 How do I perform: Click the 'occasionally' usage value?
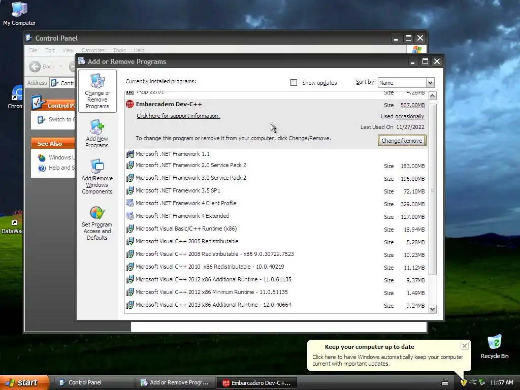click(x=410, y=116)
